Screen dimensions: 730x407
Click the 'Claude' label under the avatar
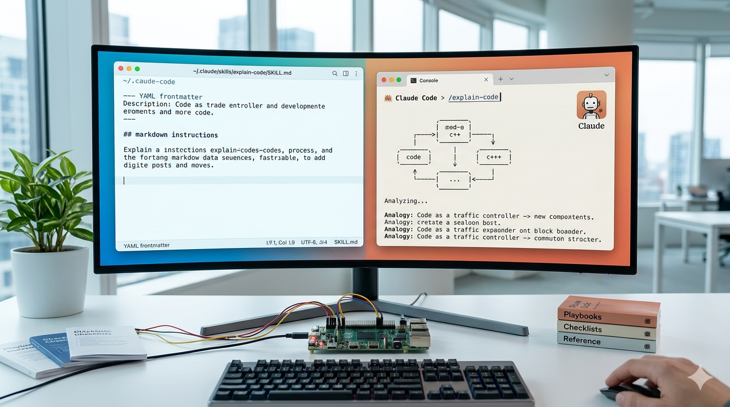click(x=591, y=126)
